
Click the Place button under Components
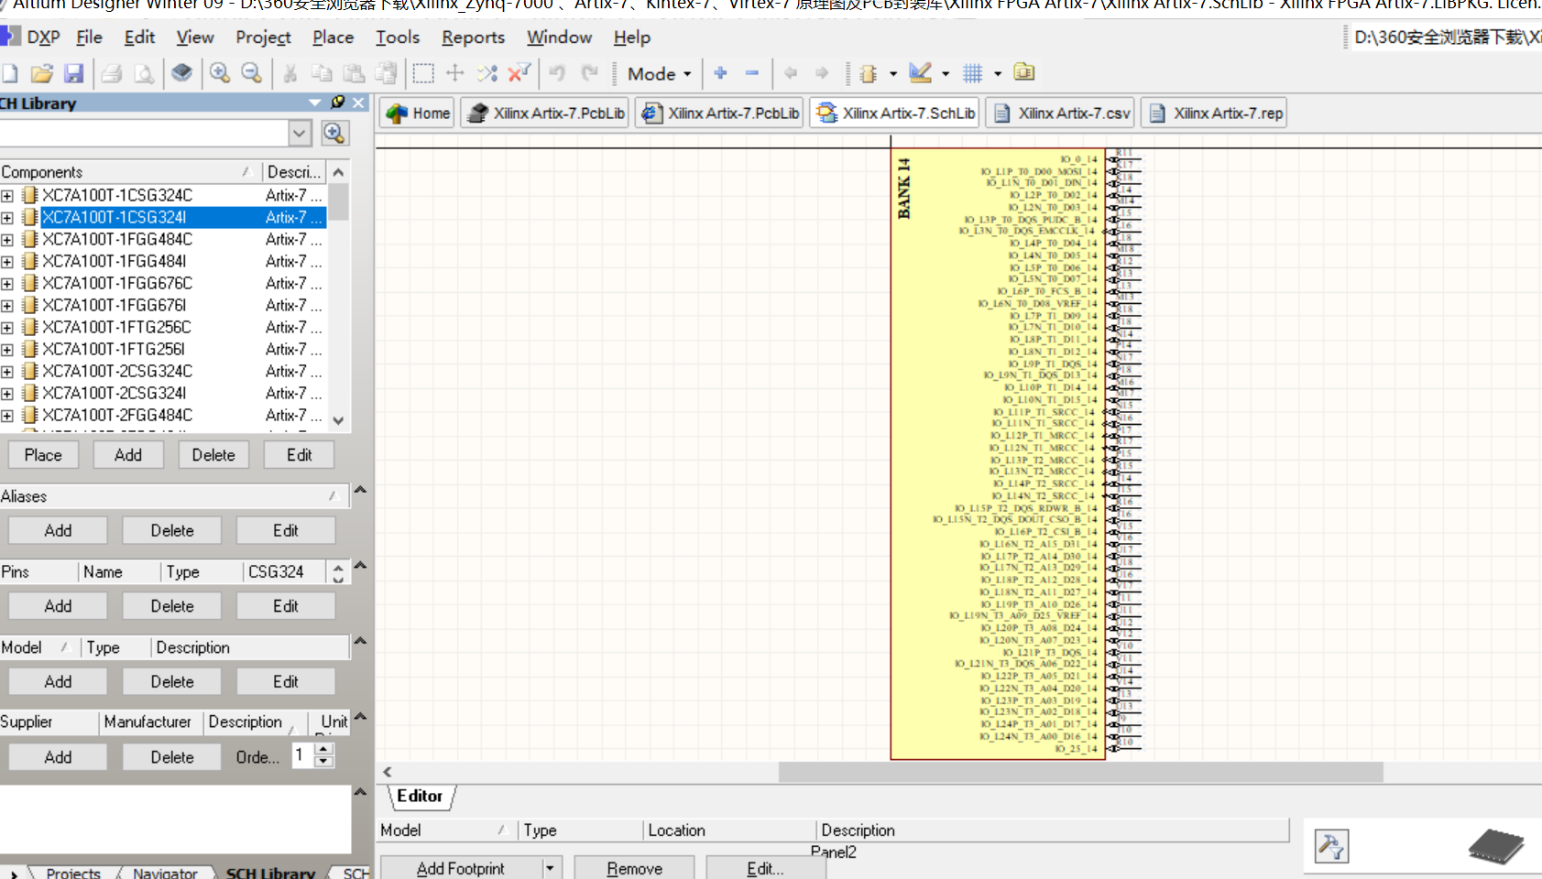tap(43, 455)
